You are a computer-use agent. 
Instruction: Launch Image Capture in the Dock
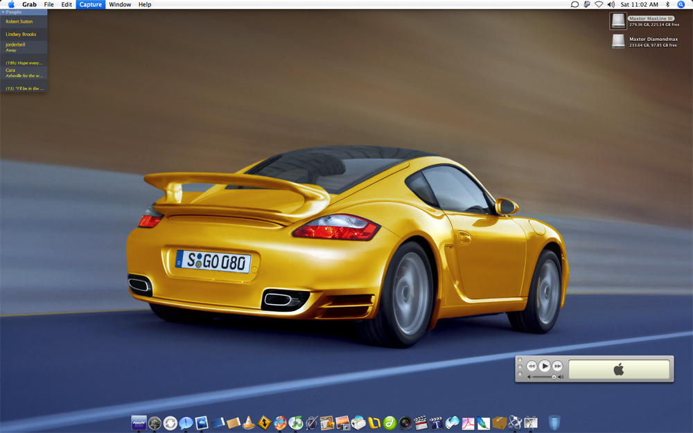pyautogui.click(x=342, y=423)
